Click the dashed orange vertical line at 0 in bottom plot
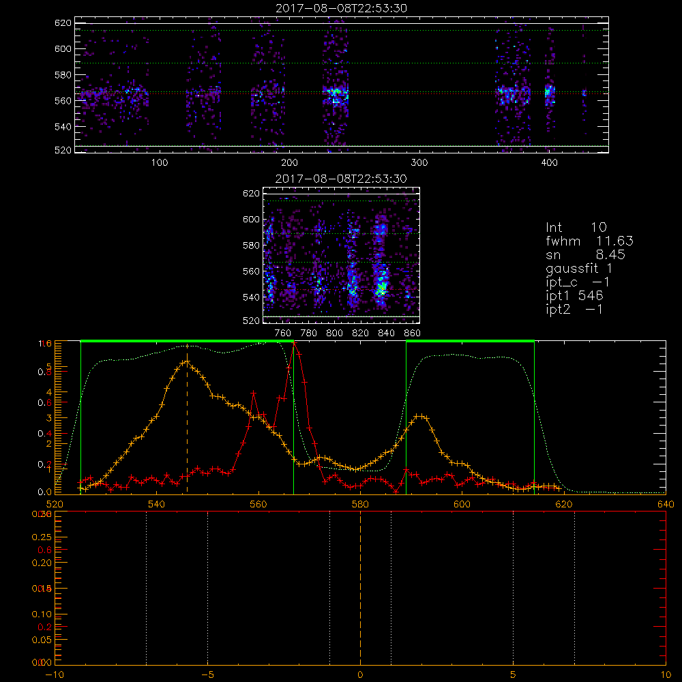 pos(360,587)
